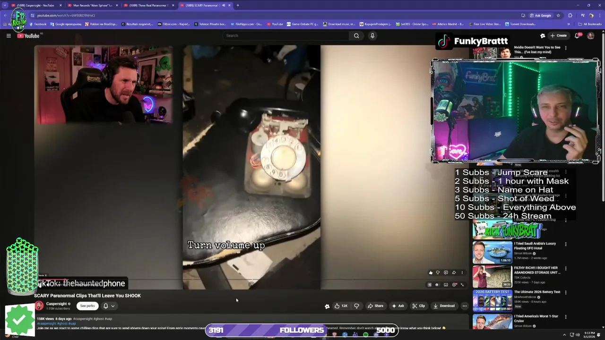Viewport: 605px width, 340px height.
Task: Bookmark this page with the star icon
Action: pos(558,15)
